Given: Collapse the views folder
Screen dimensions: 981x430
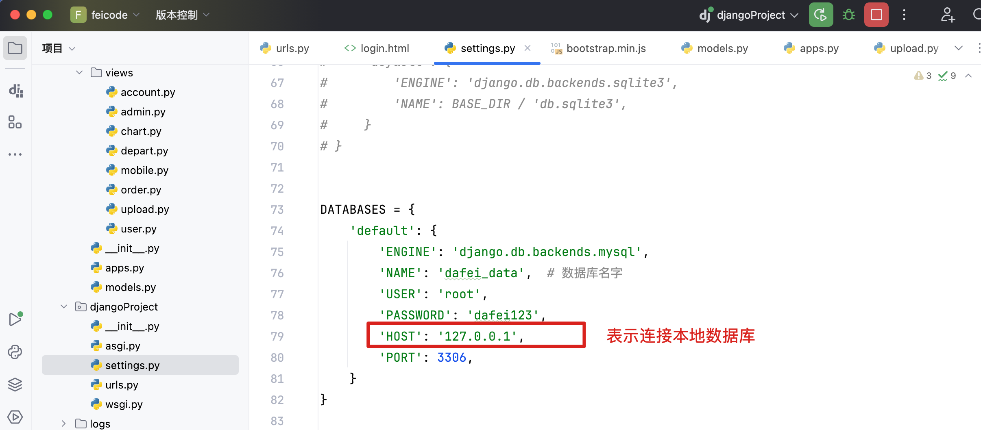Looking at the screenshot, I should point(78,72).
